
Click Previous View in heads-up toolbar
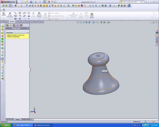tap(83, 22)
